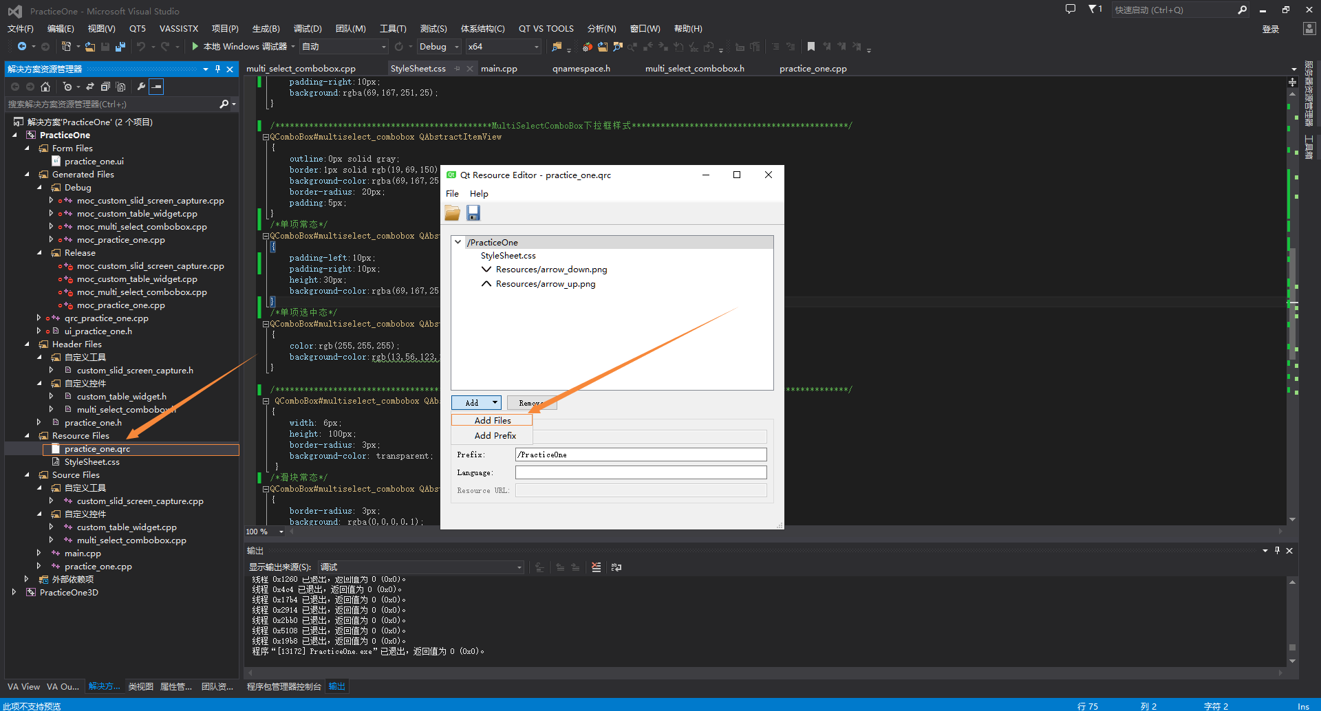
Task: Open Properties wrench icon in Solution Explorer
Action: [x=141, y=87]
